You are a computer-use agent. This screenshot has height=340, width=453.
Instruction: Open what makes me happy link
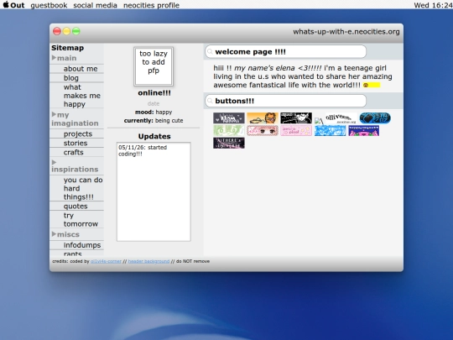[x=81, y=96]
